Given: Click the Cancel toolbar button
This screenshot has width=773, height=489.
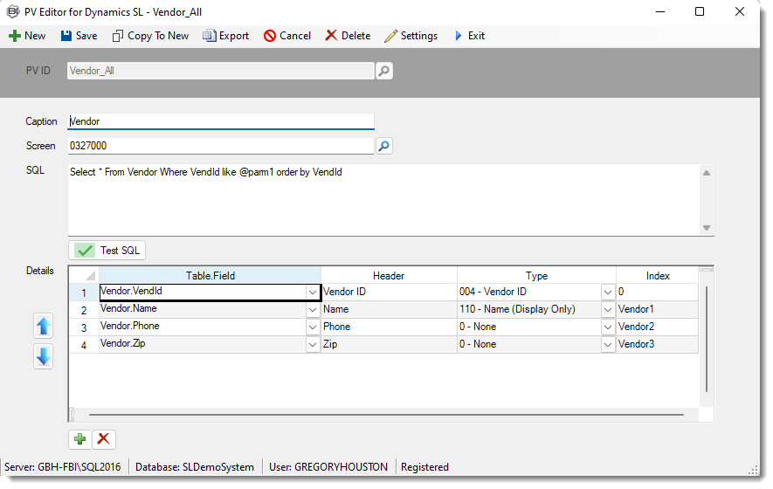Looking at the screenshot, I should click(x=286, y=36).
